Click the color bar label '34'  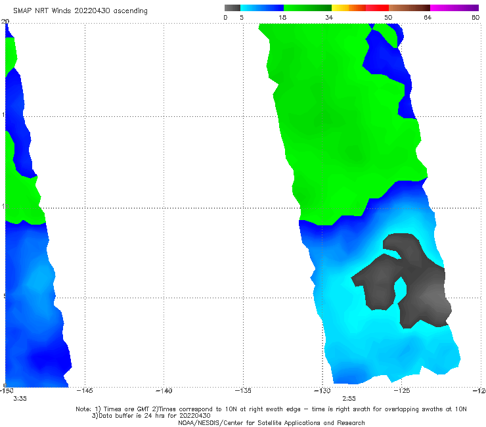coord(329,18)
